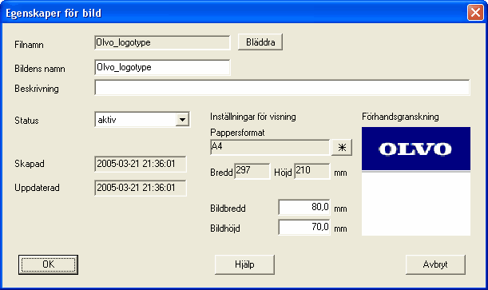488x290 pixels.
Task: Click the asterisk button beside Pappersformat
Action: 342,147
